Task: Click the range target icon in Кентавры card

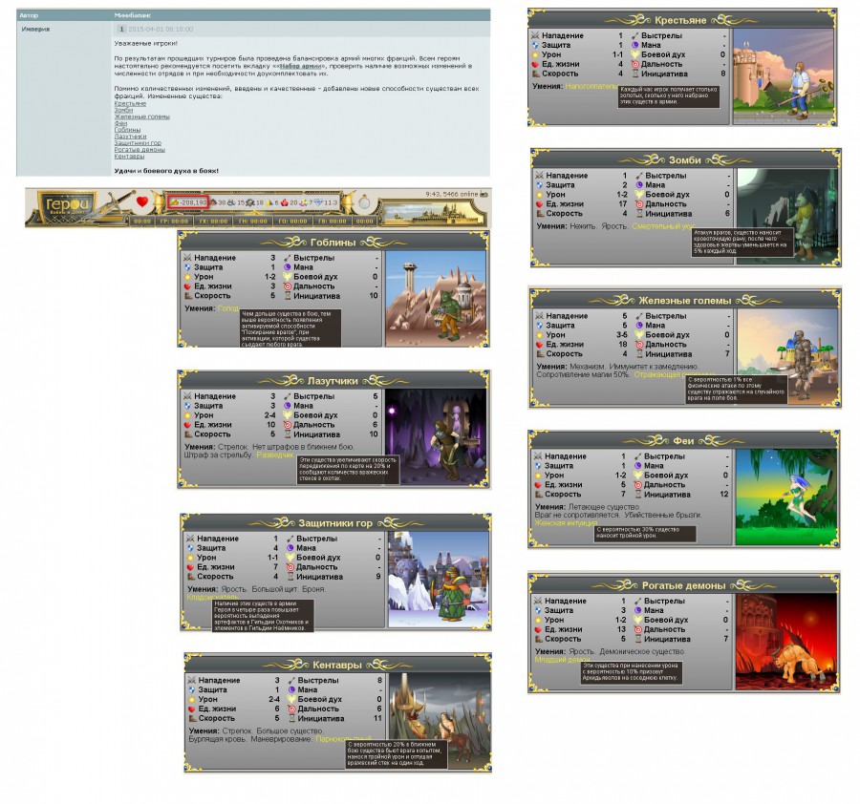Action: click(x=290, y=709)
